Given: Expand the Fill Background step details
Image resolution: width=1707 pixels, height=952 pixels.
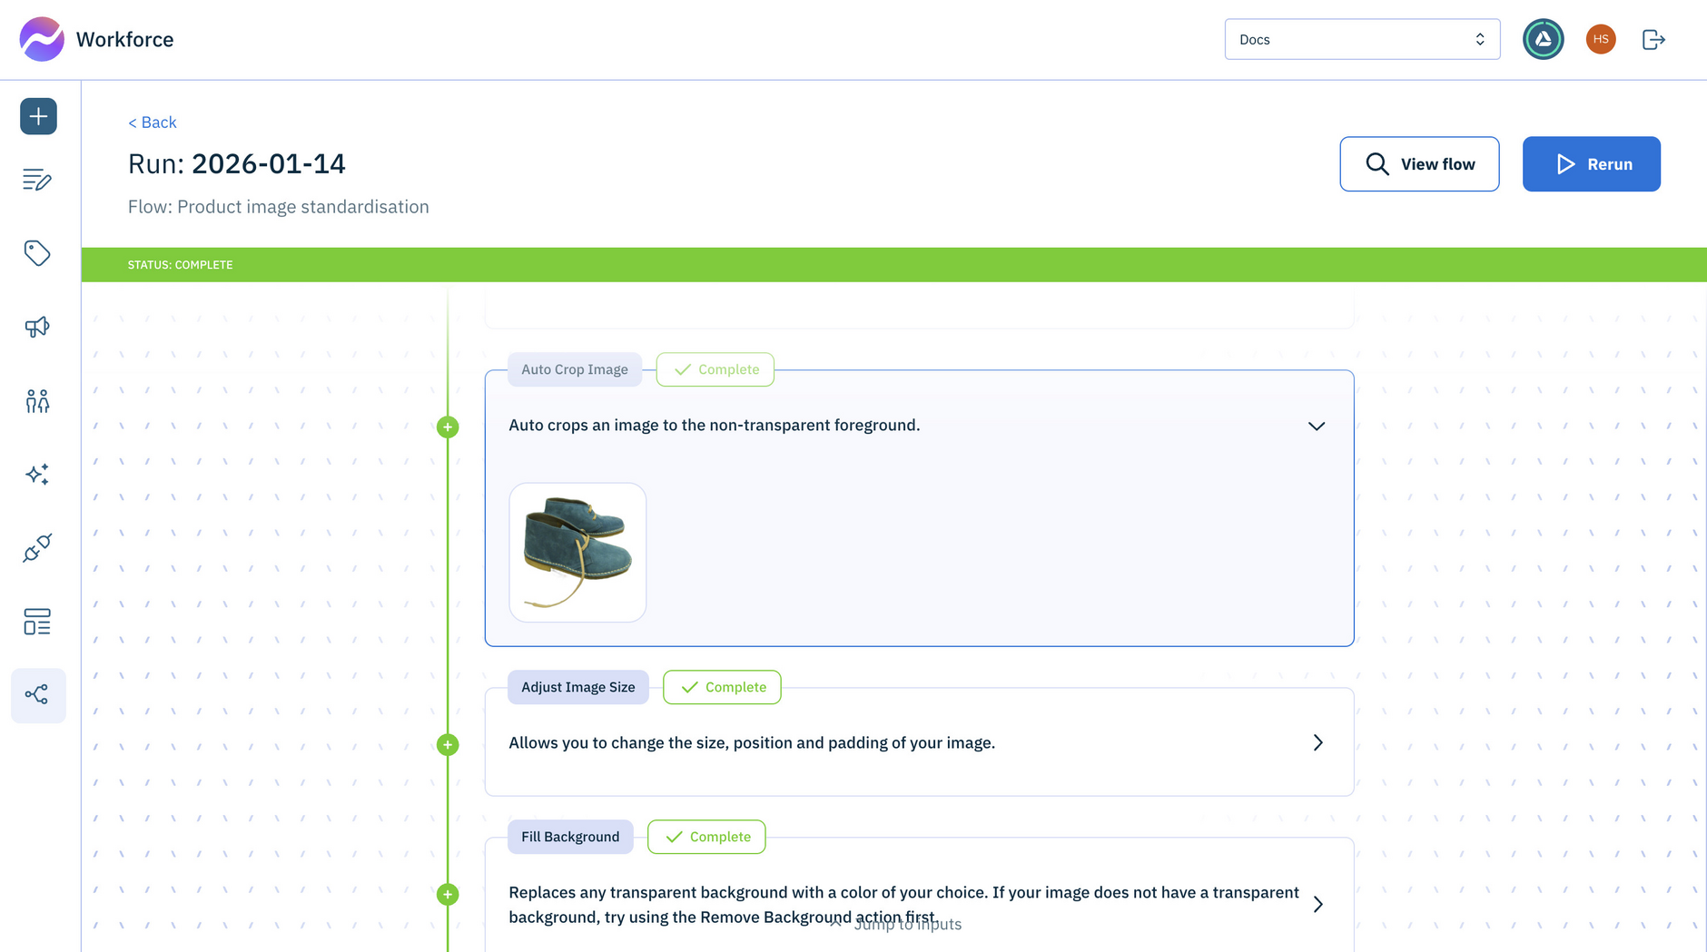Looking at the screenshot, I should (x=1317, y=904).
